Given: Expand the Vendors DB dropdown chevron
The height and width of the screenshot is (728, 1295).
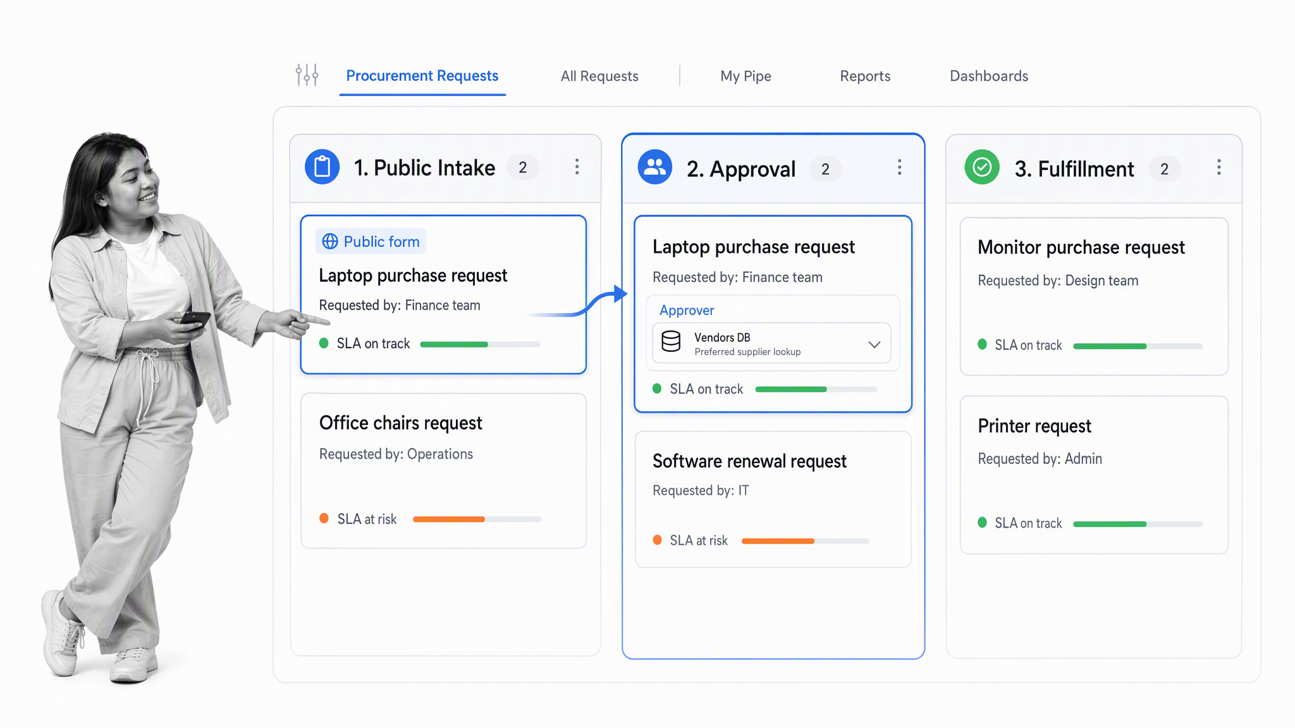Looking at the screenshot, I should 874,344.
